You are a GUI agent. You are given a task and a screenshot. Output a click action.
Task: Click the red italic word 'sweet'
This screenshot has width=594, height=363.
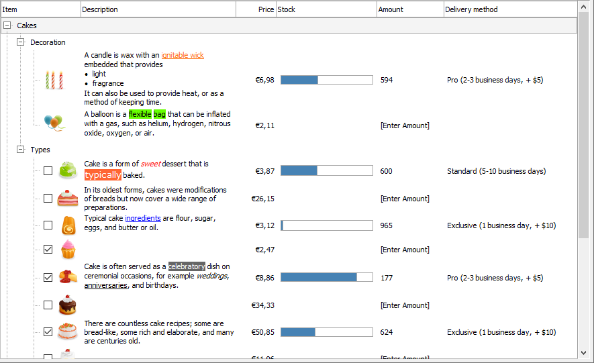pos(151,164)
